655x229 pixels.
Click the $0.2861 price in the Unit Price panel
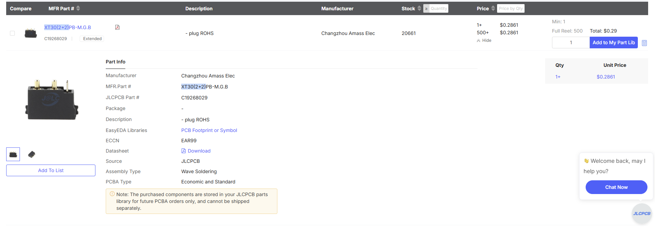606,77
